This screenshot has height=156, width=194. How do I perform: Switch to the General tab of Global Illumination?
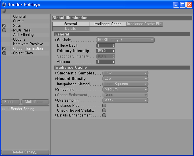pos(71,24)
